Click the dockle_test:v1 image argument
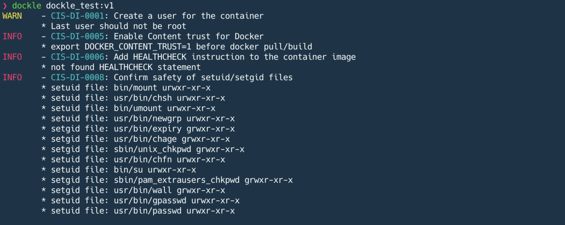The width and height of the screenshot is (565, 225). click(80, 6)
